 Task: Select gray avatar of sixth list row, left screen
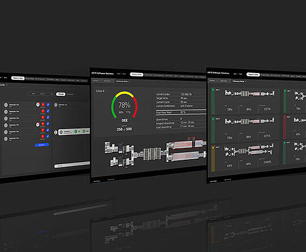click(6, 139)
